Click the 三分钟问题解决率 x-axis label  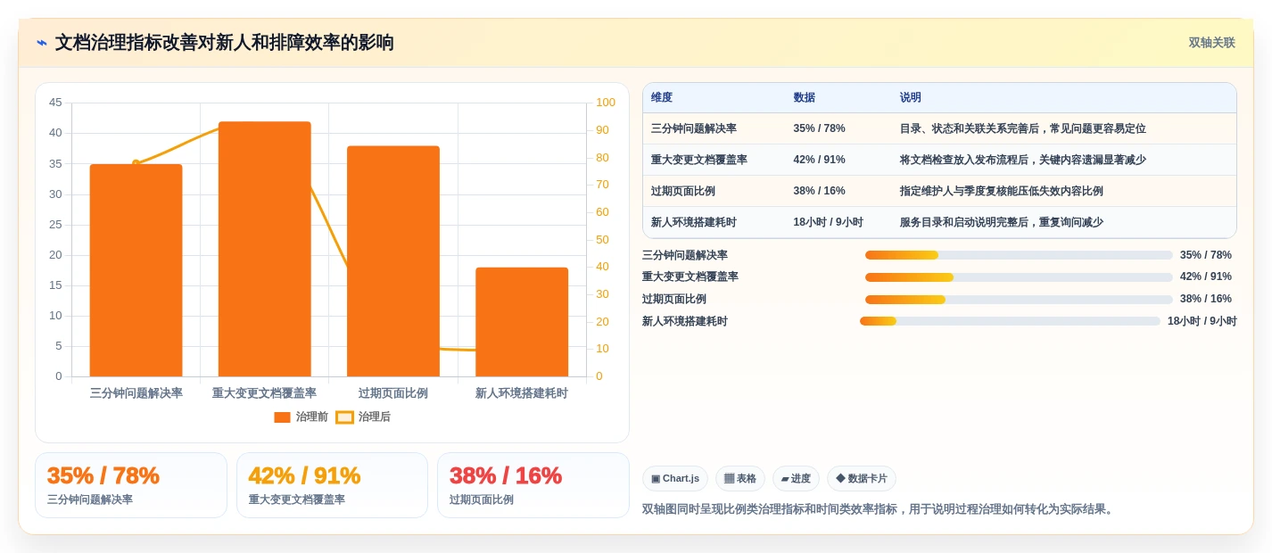[x=136, y=393]
